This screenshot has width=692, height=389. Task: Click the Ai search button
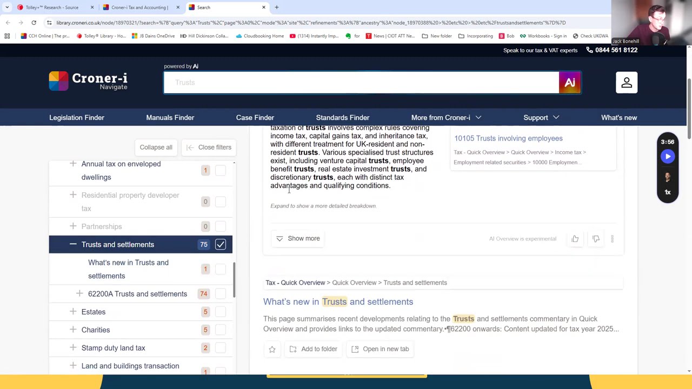[x=570, y=83]
